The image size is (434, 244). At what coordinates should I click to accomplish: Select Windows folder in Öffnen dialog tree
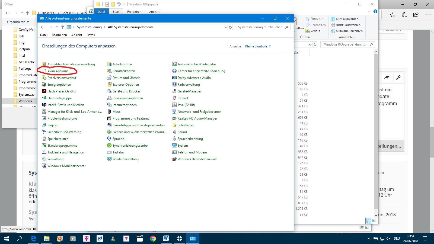coord(25,101)
